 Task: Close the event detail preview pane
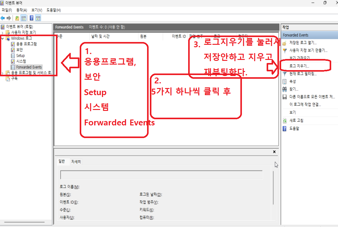(274, 152)
